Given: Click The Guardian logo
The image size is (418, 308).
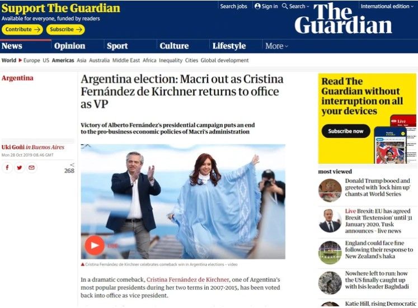Looking at the screenshot, I should coord(343,18).
